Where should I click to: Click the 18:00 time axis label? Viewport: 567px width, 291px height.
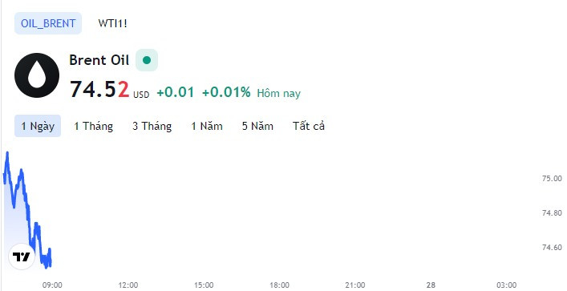279,285
